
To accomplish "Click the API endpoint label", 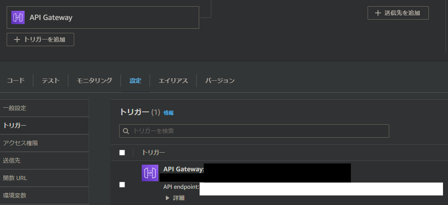I will point(181,187).
